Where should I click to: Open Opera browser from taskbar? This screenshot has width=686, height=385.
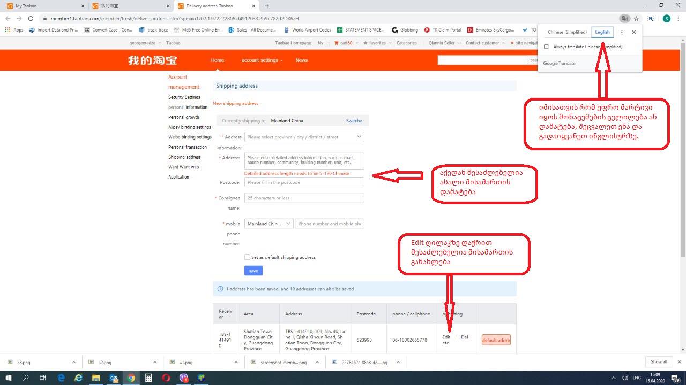166,378
